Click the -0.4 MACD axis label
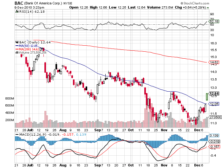 pyautogui.click(x=213, y=156)
